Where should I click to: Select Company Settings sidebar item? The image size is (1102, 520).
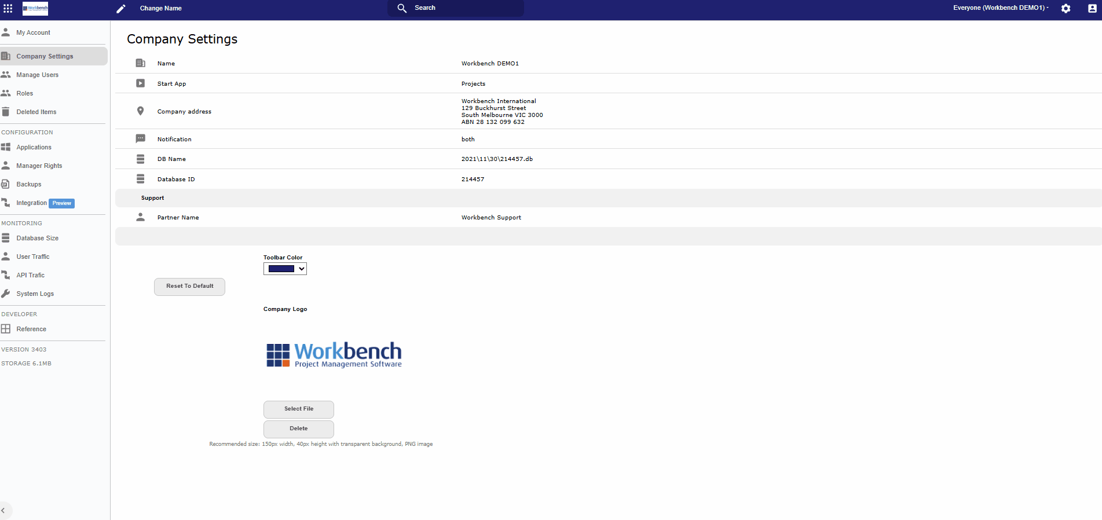pyautogui.click(x=53, y=56)
